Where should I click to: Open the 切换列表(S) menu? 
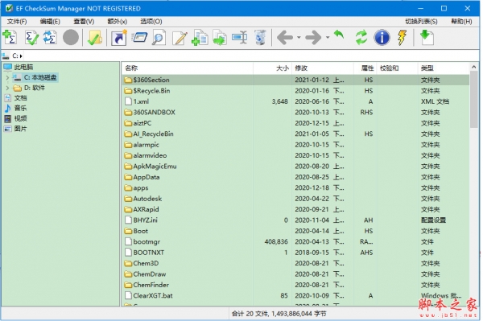click(421, 22)
